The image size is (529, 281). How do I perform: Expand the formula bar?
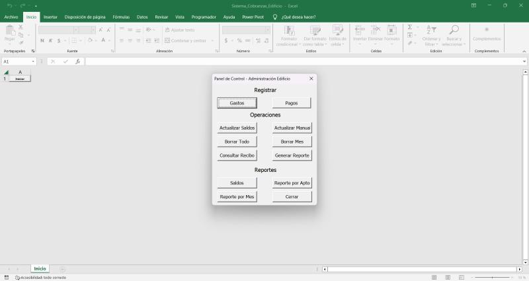(524, 61)
